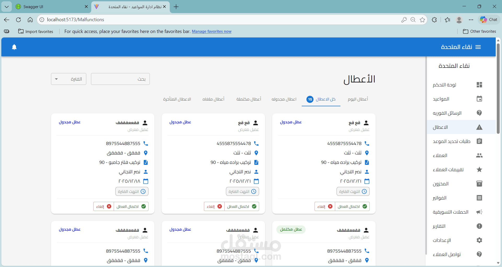Open the favorites list icon in toolbar

pos(447,20)
